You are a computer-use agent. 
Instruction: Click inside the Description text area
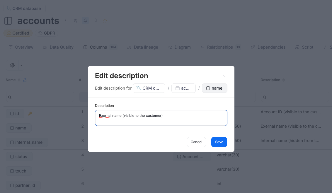coord(161,118)
